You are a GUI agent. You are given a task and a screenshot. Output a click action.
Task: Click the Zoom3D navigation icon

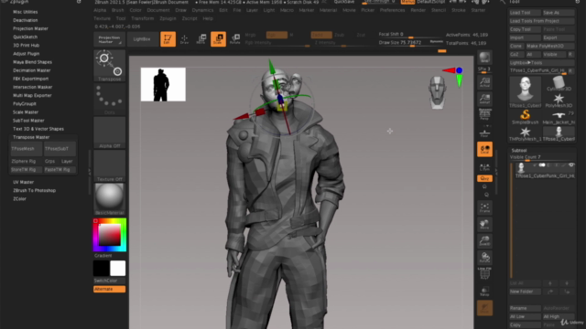484,241
